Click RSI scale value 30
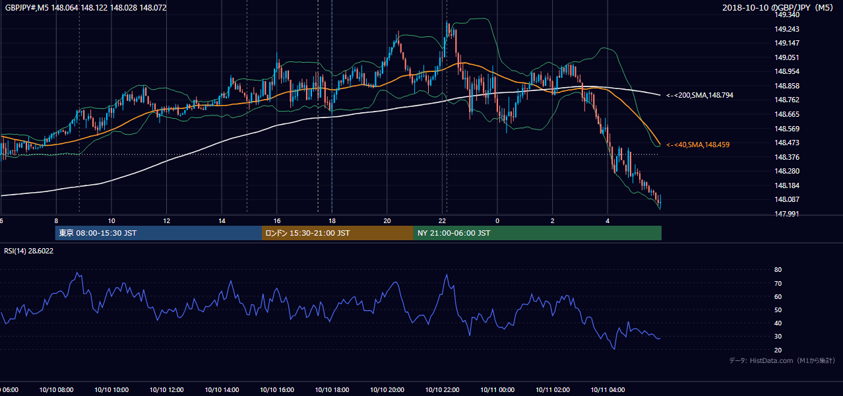 click(x=778, y=337)
